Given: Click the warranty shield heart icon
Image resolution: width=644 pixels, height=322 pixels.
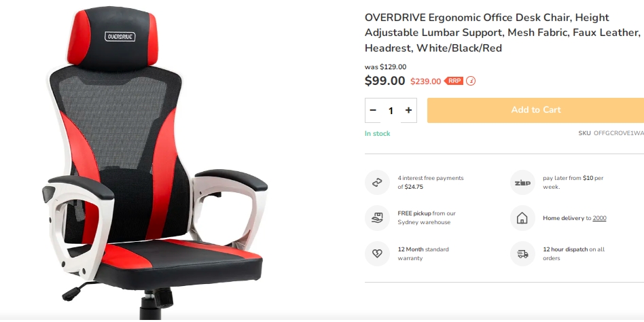Looking at the screenshot, I should 377,253.
